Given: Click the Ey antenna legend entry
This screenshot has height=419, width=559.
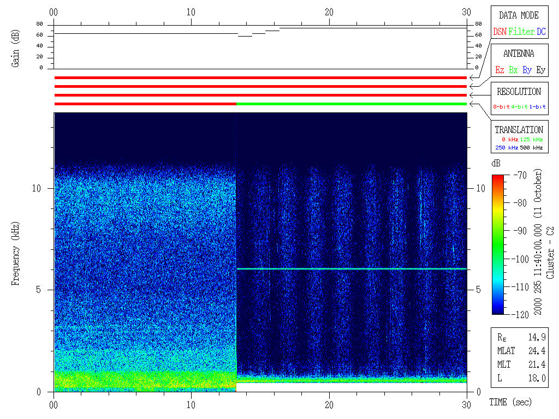Looking at the screenshot, I should tap(540, 70).
